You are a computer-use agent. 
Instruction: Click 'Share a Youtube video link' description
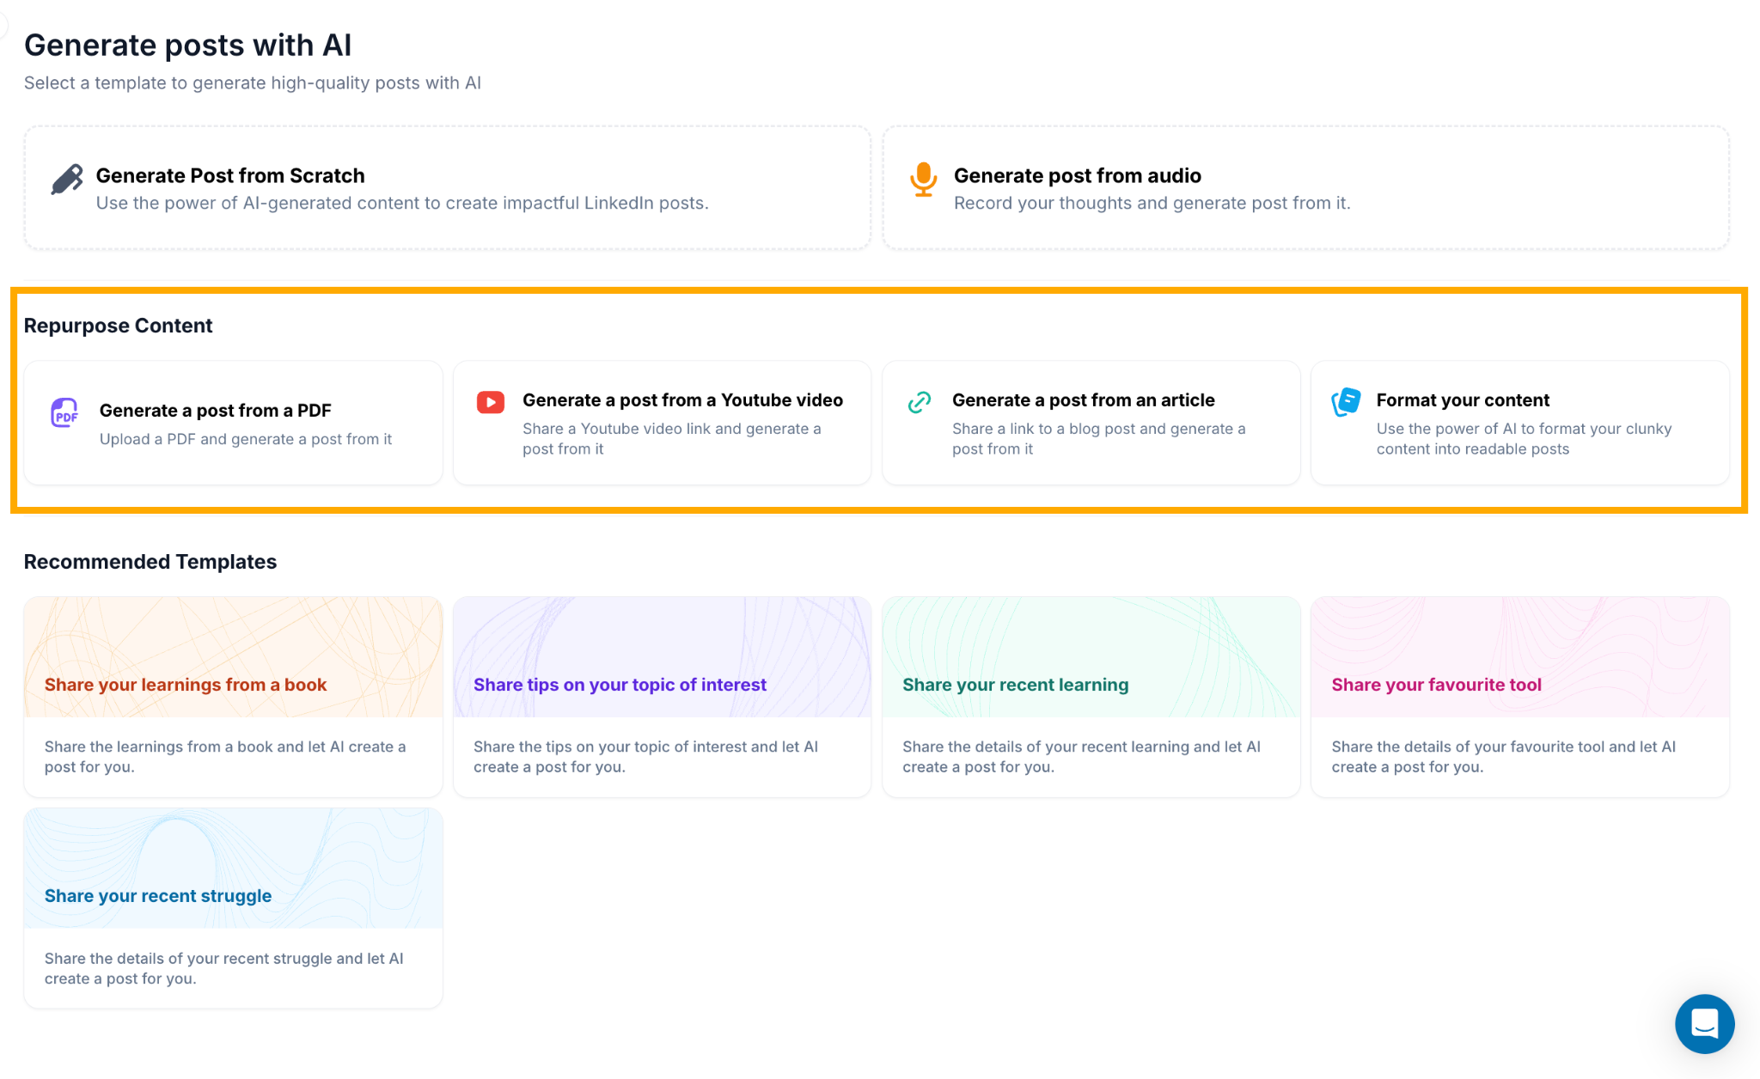[672, 439]
